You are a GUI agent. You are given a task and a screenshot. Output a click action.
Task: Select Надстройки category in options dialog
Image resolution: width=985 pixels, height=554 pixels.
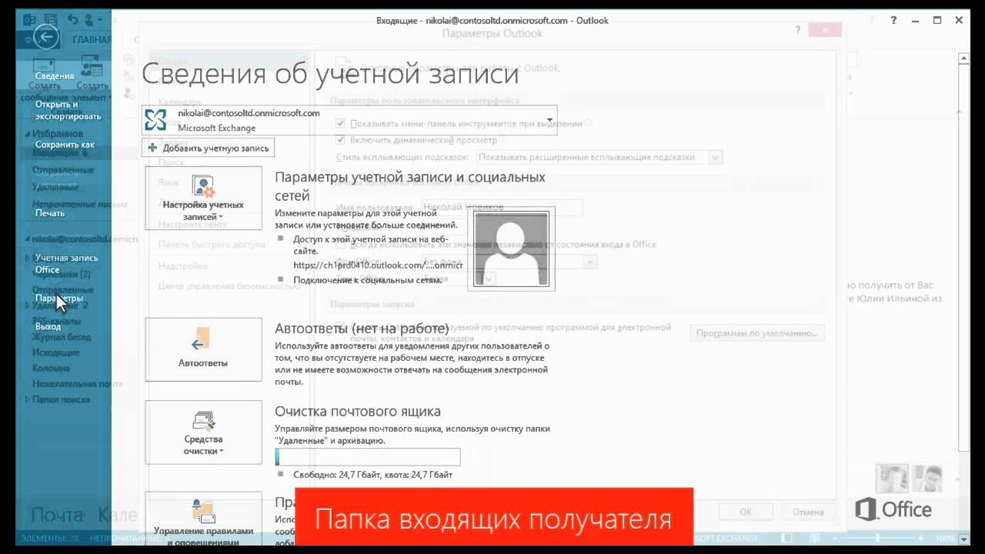click(x=183, y=266)
